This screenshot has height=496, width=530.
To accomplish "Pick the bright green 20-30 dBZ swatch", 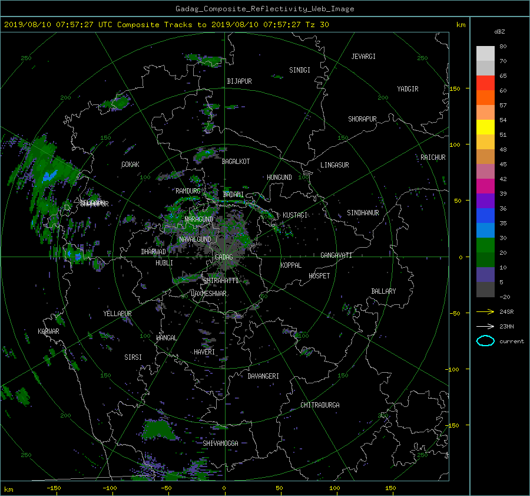I will tap(485, 245).
